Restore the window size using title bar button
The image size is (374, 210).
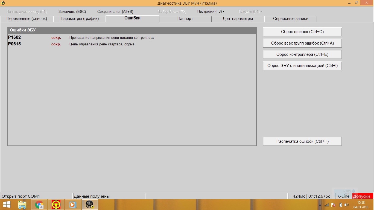[x=357, y=3]
